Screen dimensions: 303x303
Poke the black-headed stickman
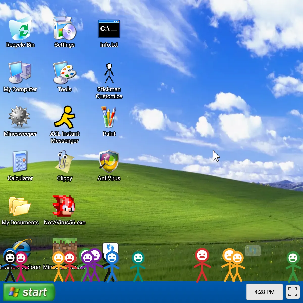click(x=10, y=266)
